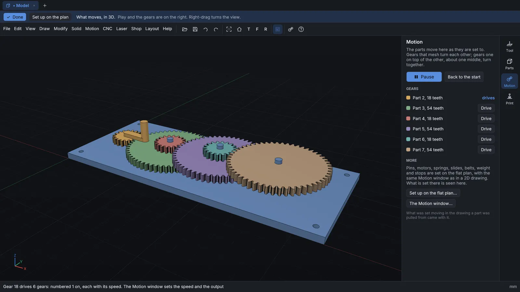Open the Parts sidebar panel

pyautogui.click(x=509, y=64)
